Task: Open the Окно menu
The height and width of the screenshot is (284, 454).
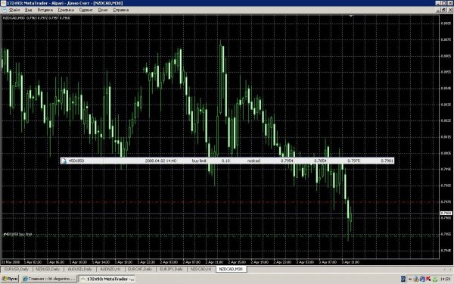Action: click(x=102, y=10)
